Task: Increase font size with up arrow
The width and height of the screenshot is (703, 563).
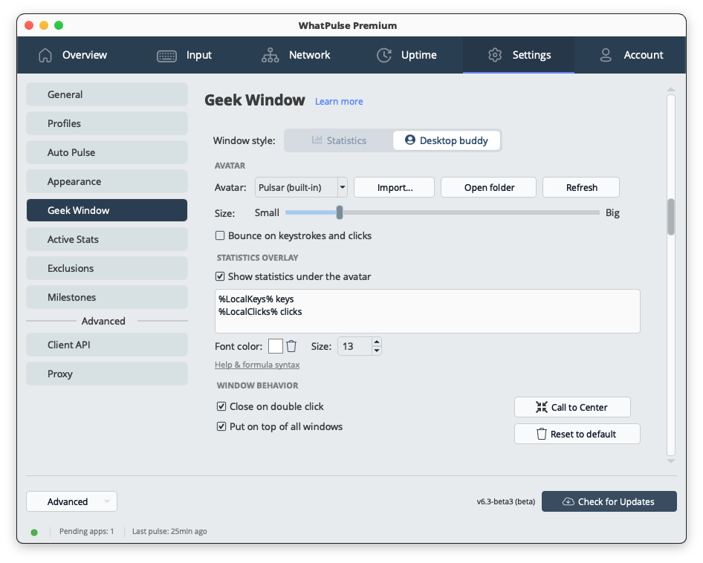Action: tap(377, 342)
